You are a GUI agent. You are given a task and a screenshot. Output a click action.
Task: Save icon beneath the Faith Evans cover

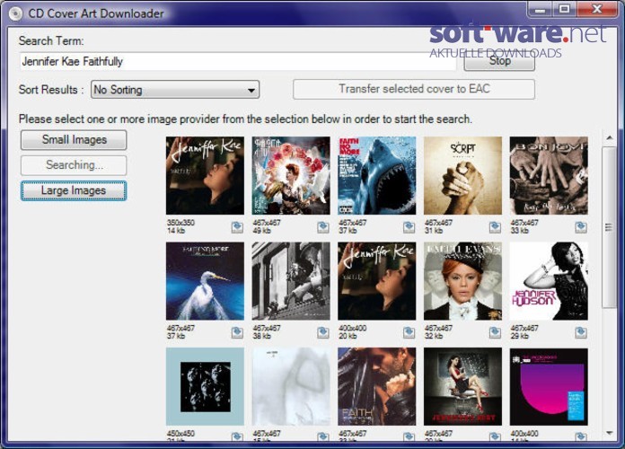click(x=495, y=332)
